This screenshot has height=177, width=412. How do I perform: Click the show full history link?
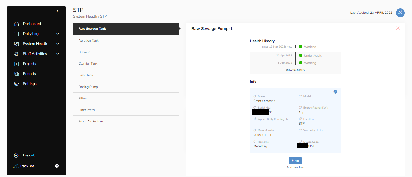point(295,70)
